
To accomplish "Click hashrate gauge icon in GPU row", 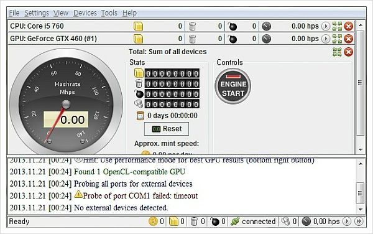I will point(267,39).
